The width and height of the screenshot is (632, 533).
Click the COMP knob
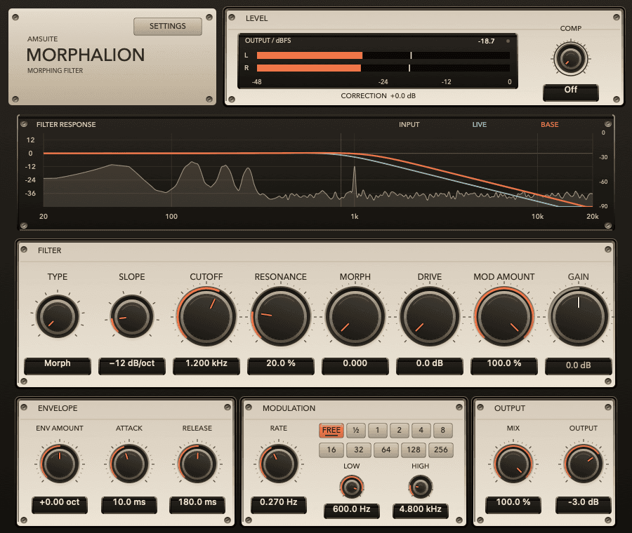coord(570,58)
